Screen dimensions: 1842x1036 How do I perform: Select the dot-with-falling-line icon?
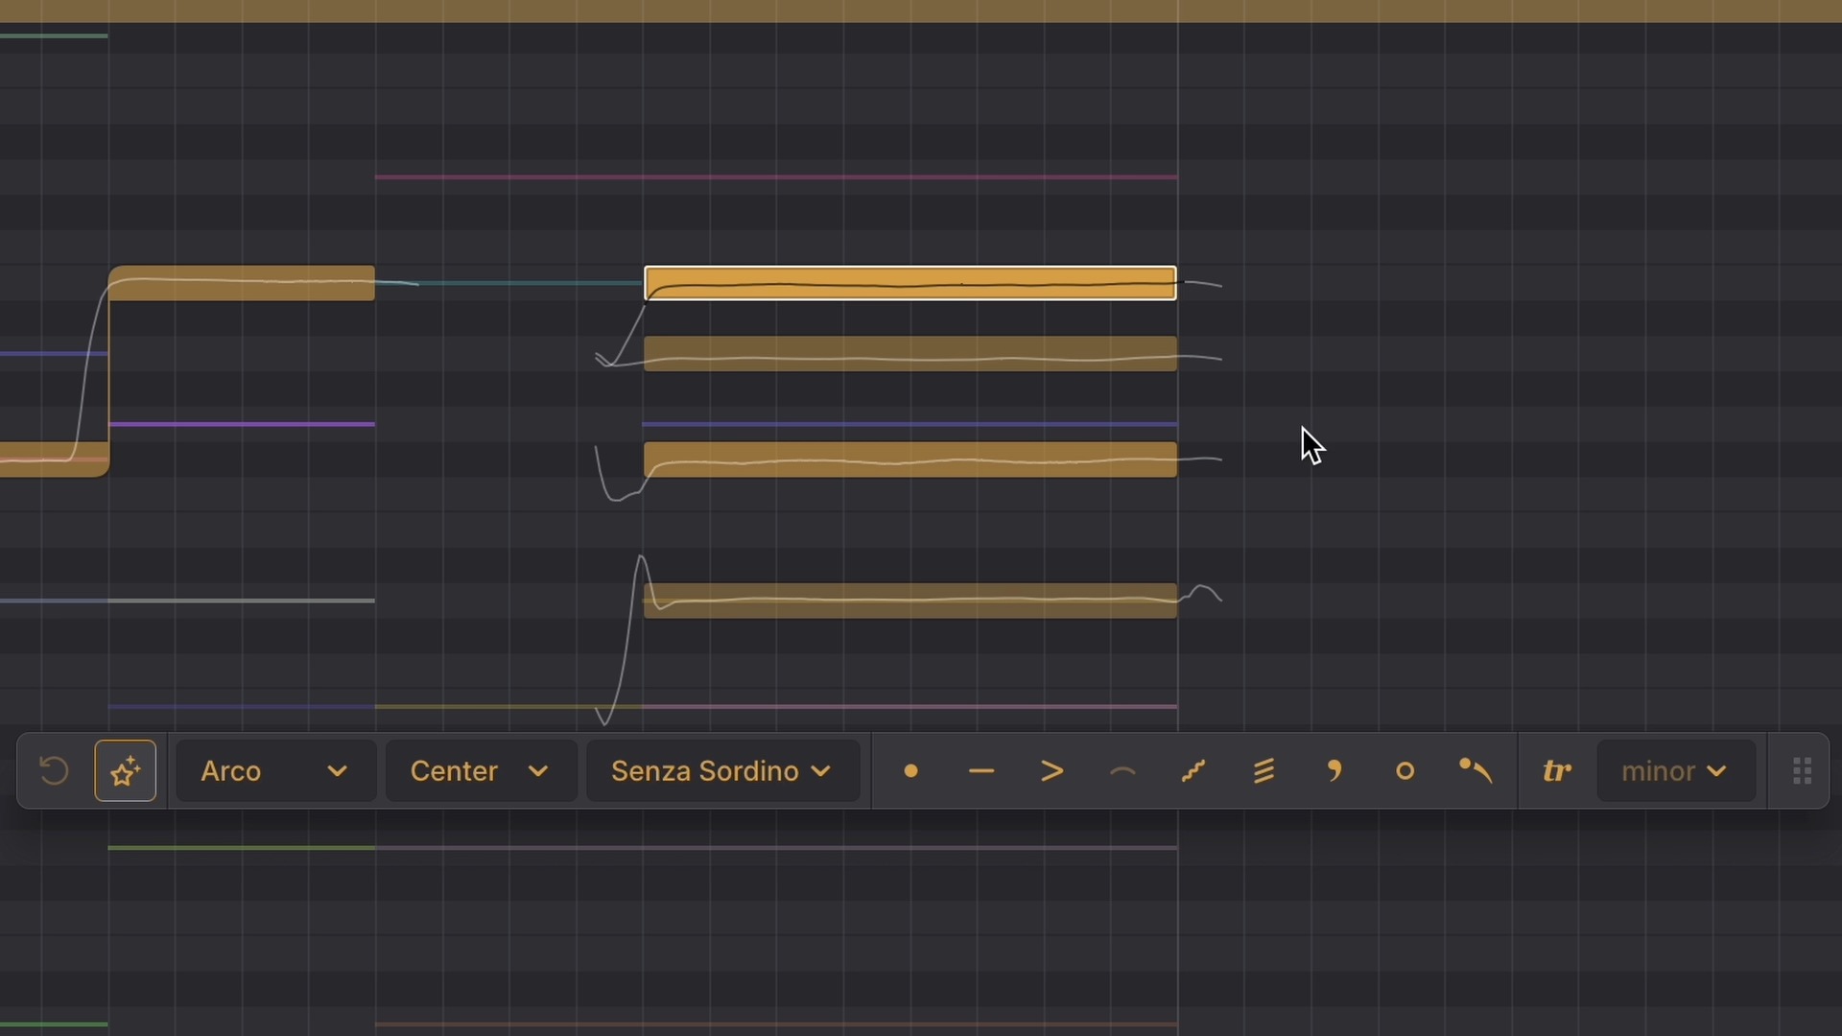[1476, 771]
